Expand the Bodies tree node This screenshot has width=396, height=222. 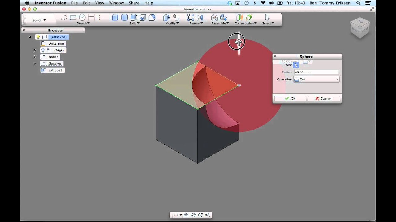click(35, 57)
